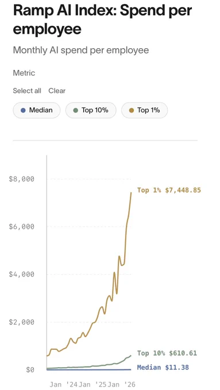This screenshot has height=390, width=220.
Task: Click the gold Top 1% color dot
Action: 132,110
